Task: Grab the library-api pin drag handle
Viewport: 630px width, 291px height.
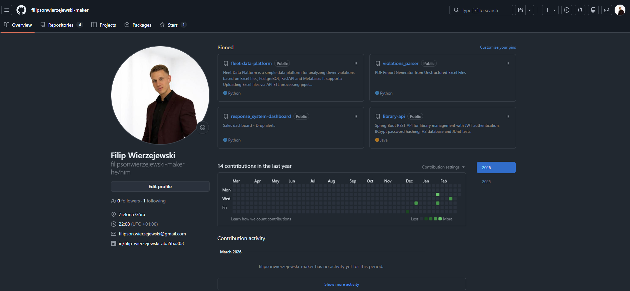Action: (x=508, y=117)
